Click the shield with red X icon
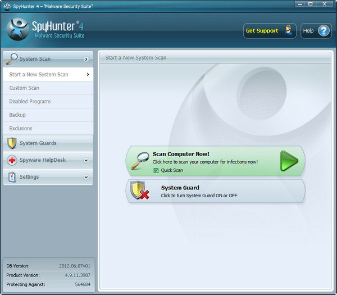Screen dimensions: 337x295 140,191
